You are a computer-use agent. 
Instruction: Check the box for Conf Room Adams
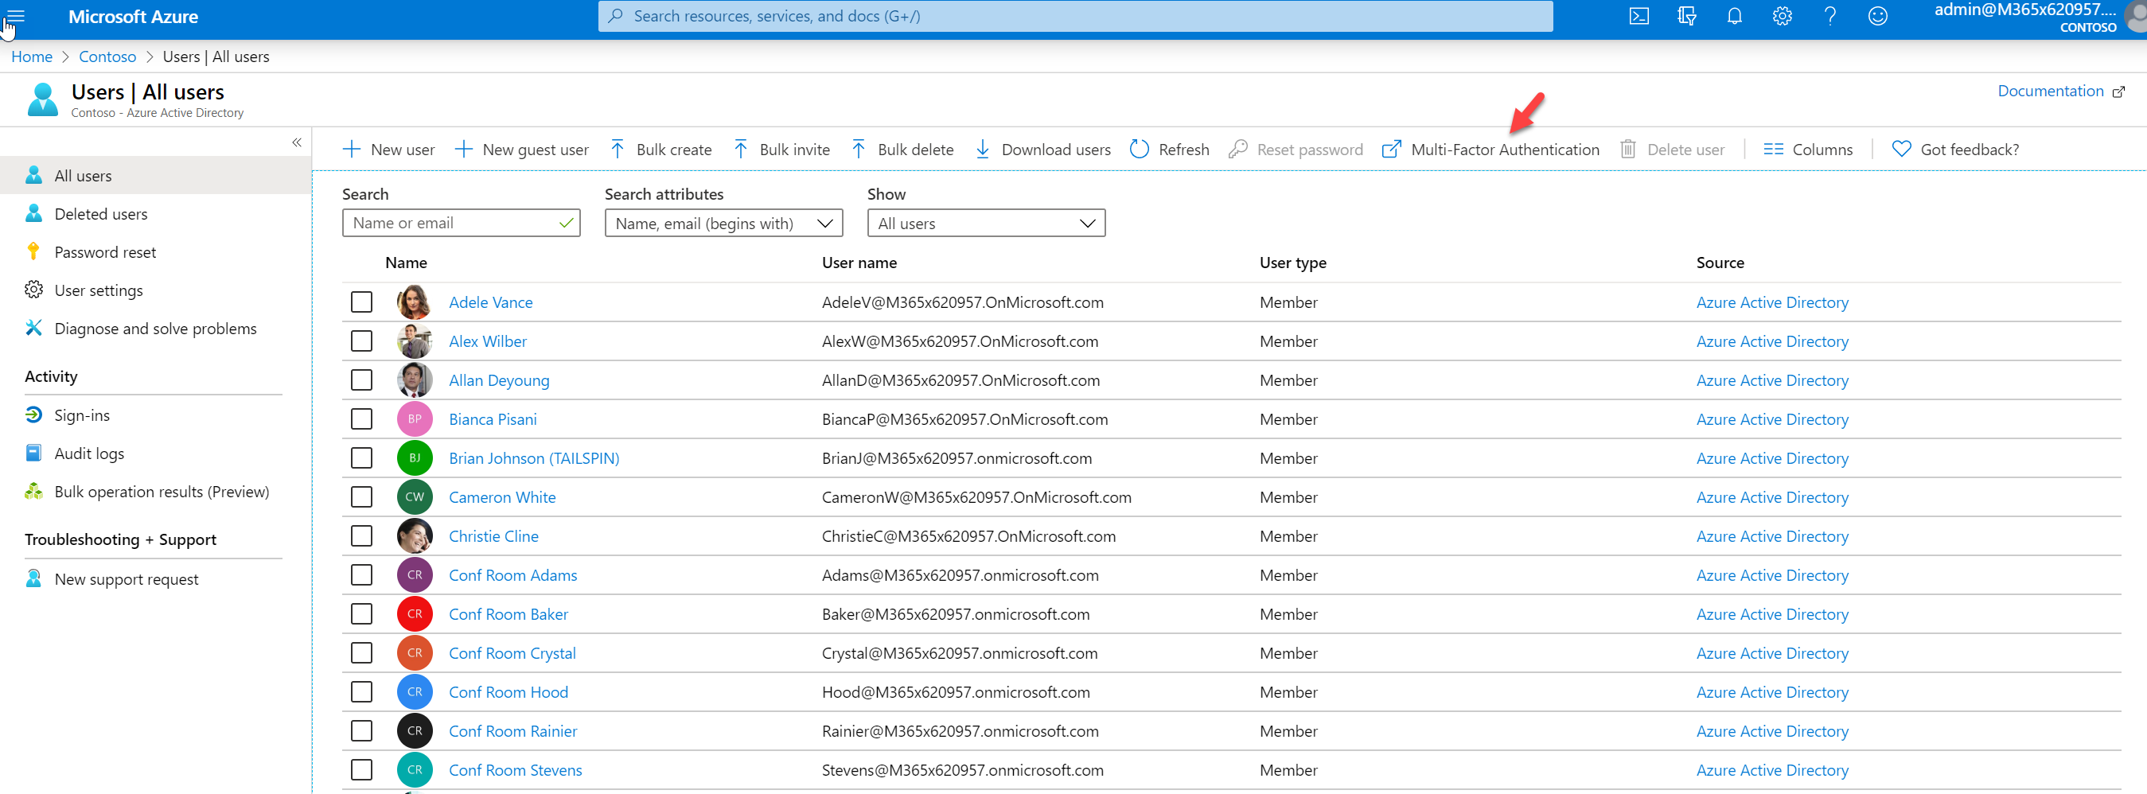click(362, 575)
